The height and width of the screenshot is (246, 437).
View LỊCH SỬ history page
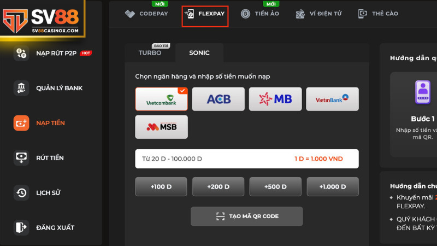(x=37, y=193)
